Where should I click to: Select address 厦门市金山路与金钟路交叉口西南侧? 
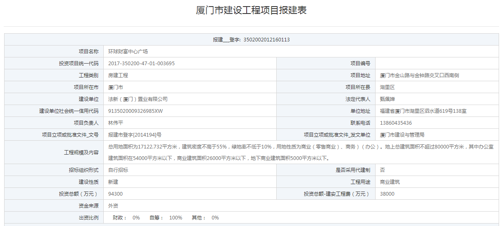[420, 75]
